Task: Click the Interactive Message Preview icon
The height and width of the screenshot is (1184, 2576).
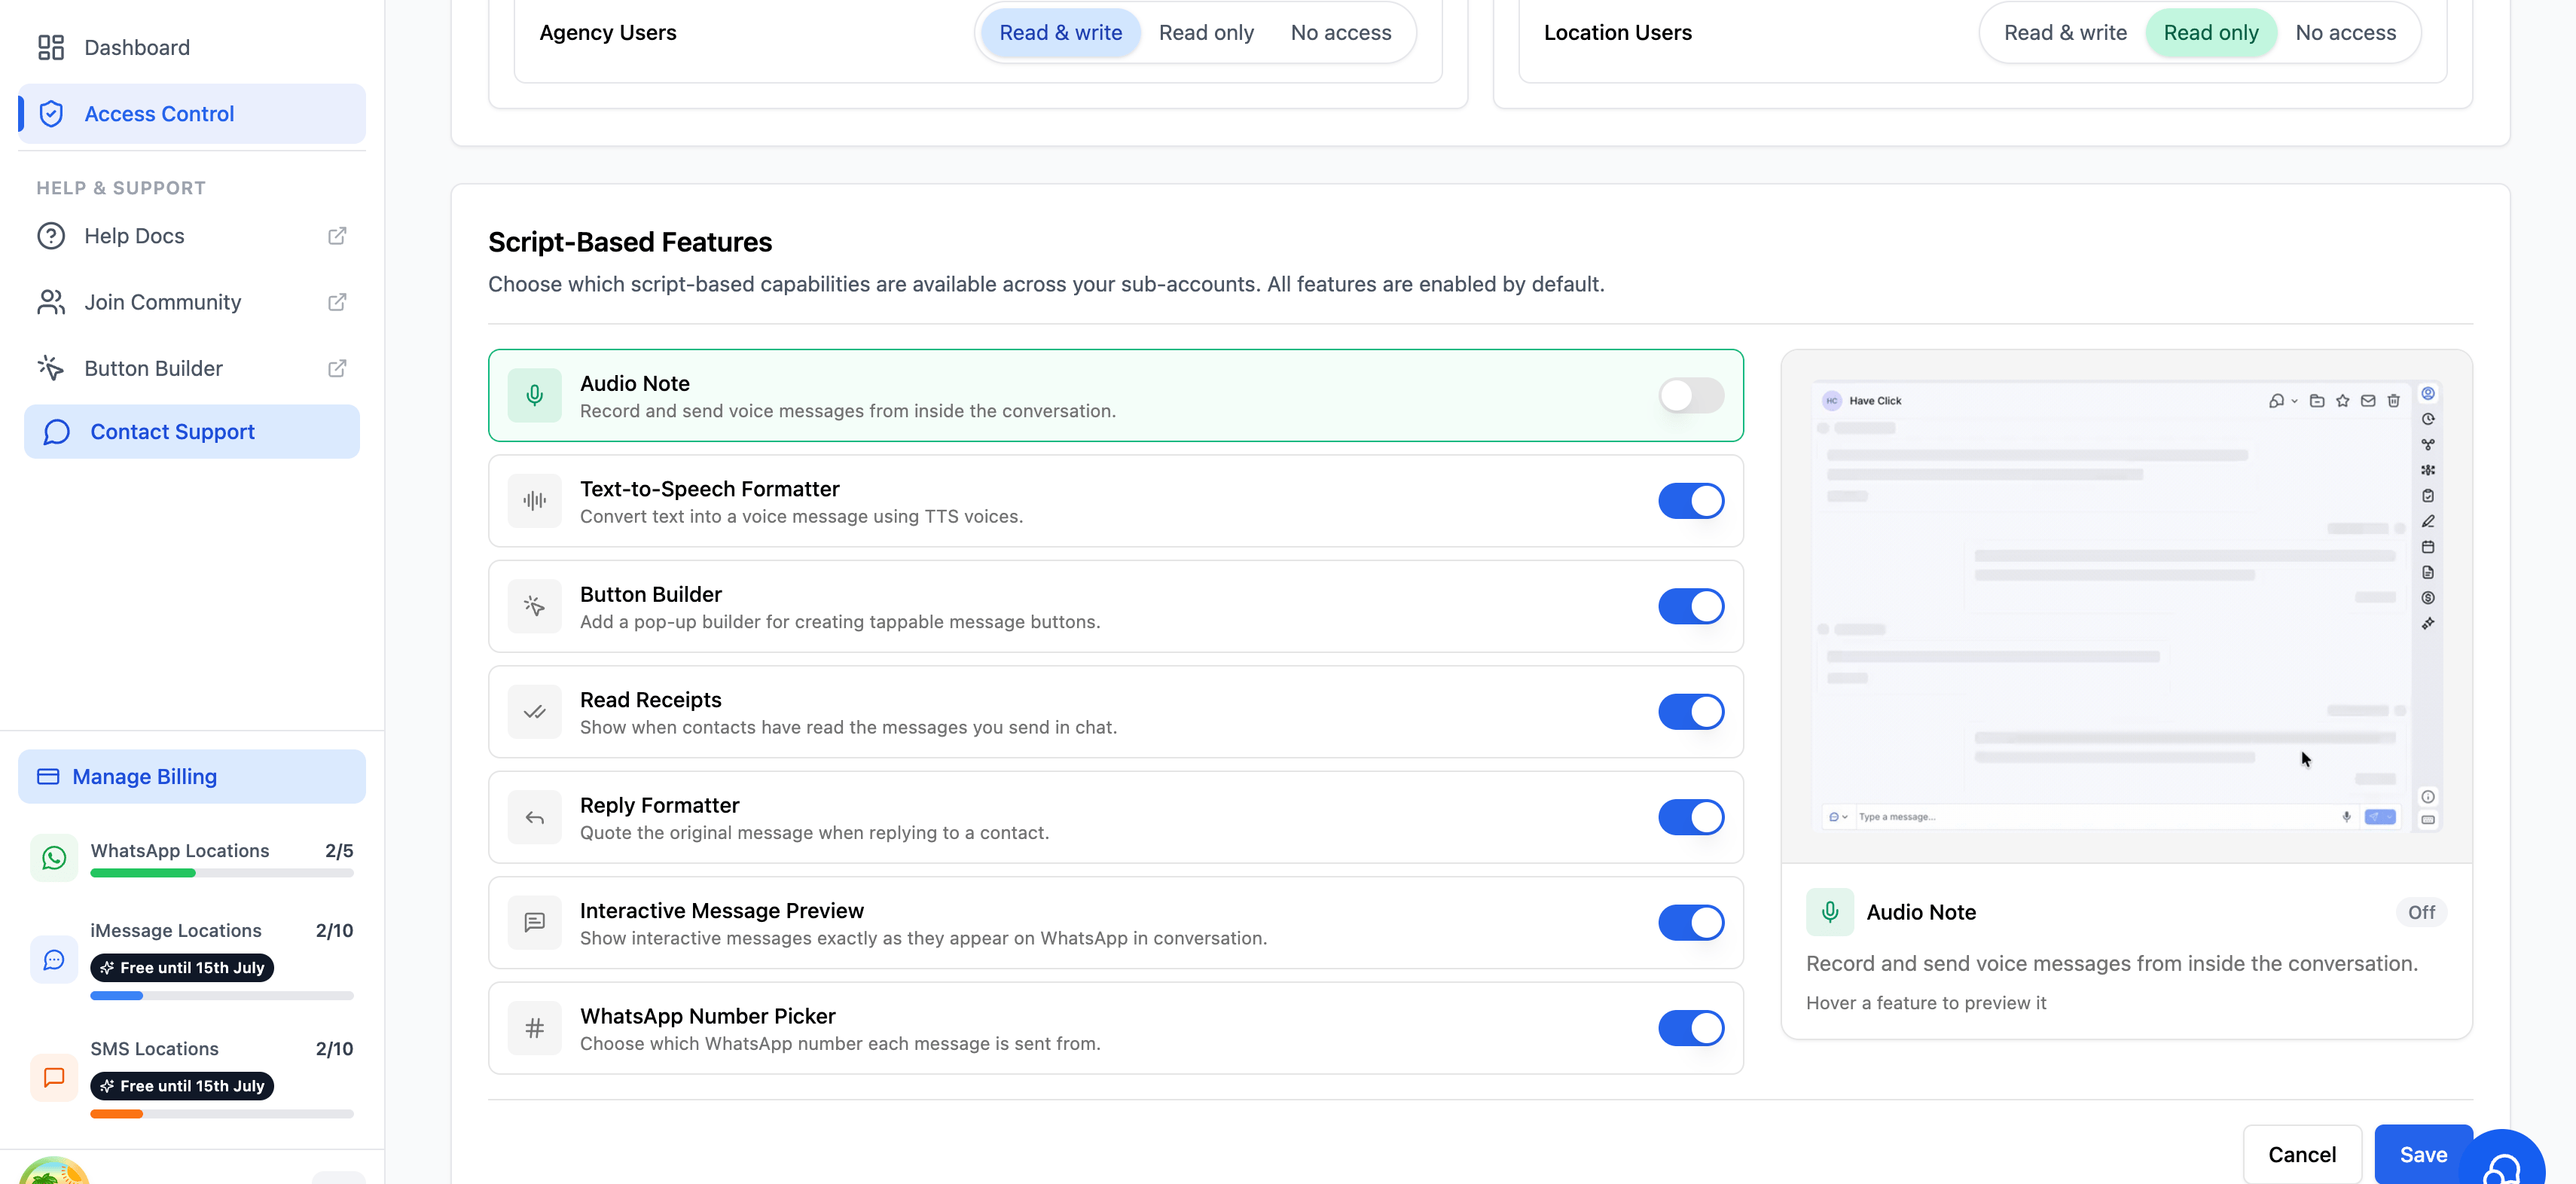Action: tap(535, 922)
